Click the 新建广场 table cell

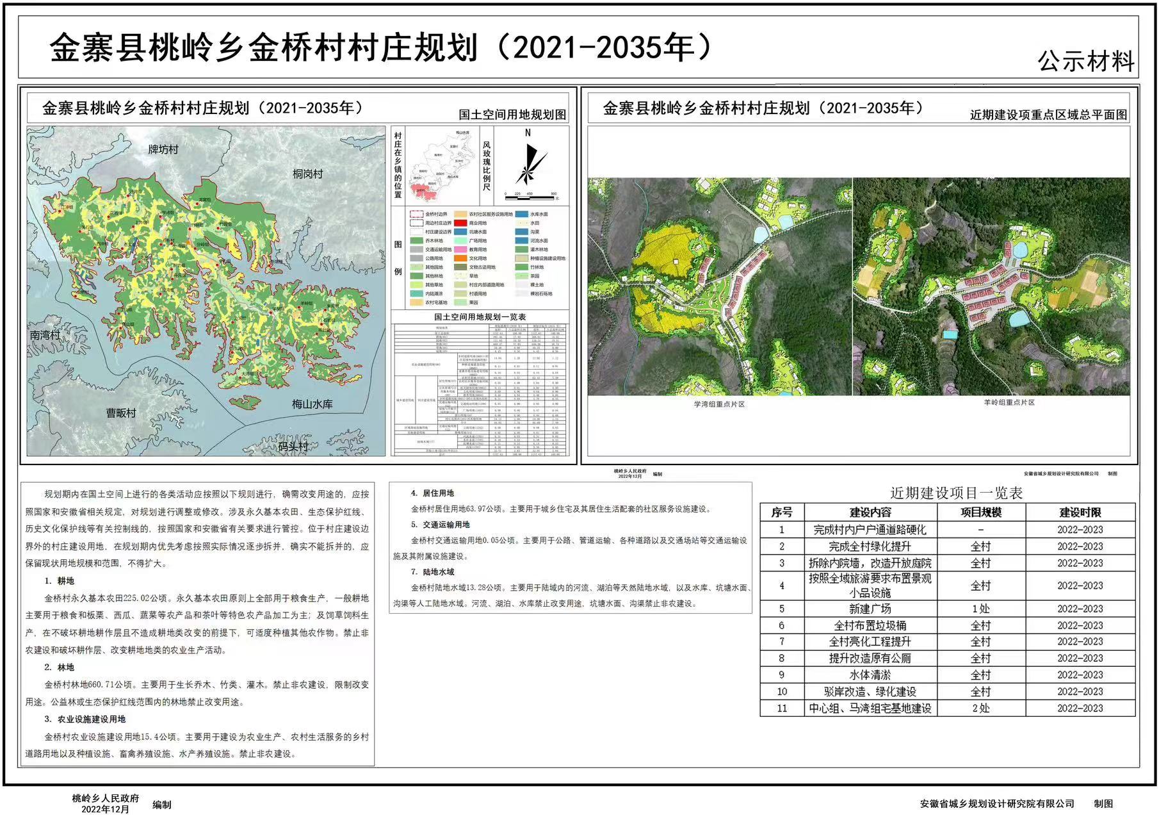pyautogui.click(x=870, y=609)
